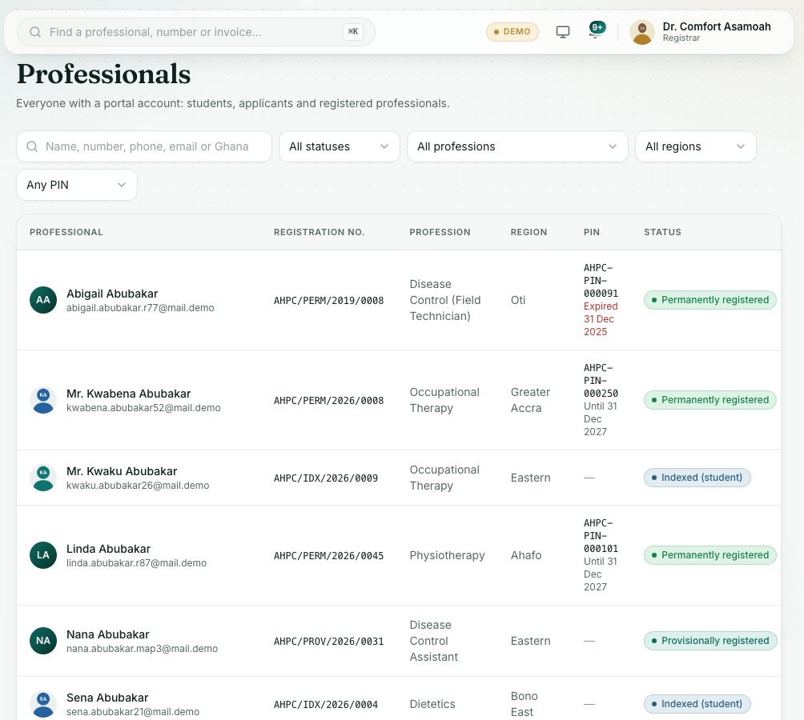804x720 pixels.
Task: Open the All professions dropdown
Action: coord(517,146)
